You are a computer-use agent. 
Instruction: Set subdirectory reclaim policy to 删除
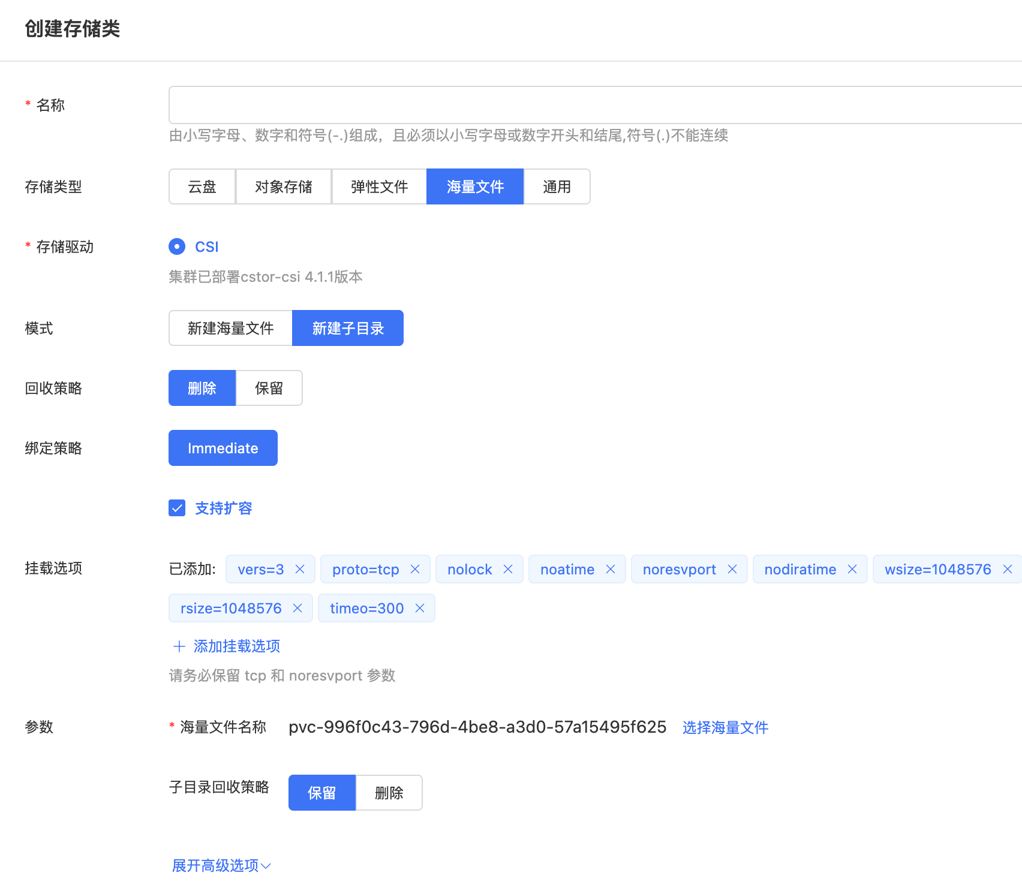[389, 793]
